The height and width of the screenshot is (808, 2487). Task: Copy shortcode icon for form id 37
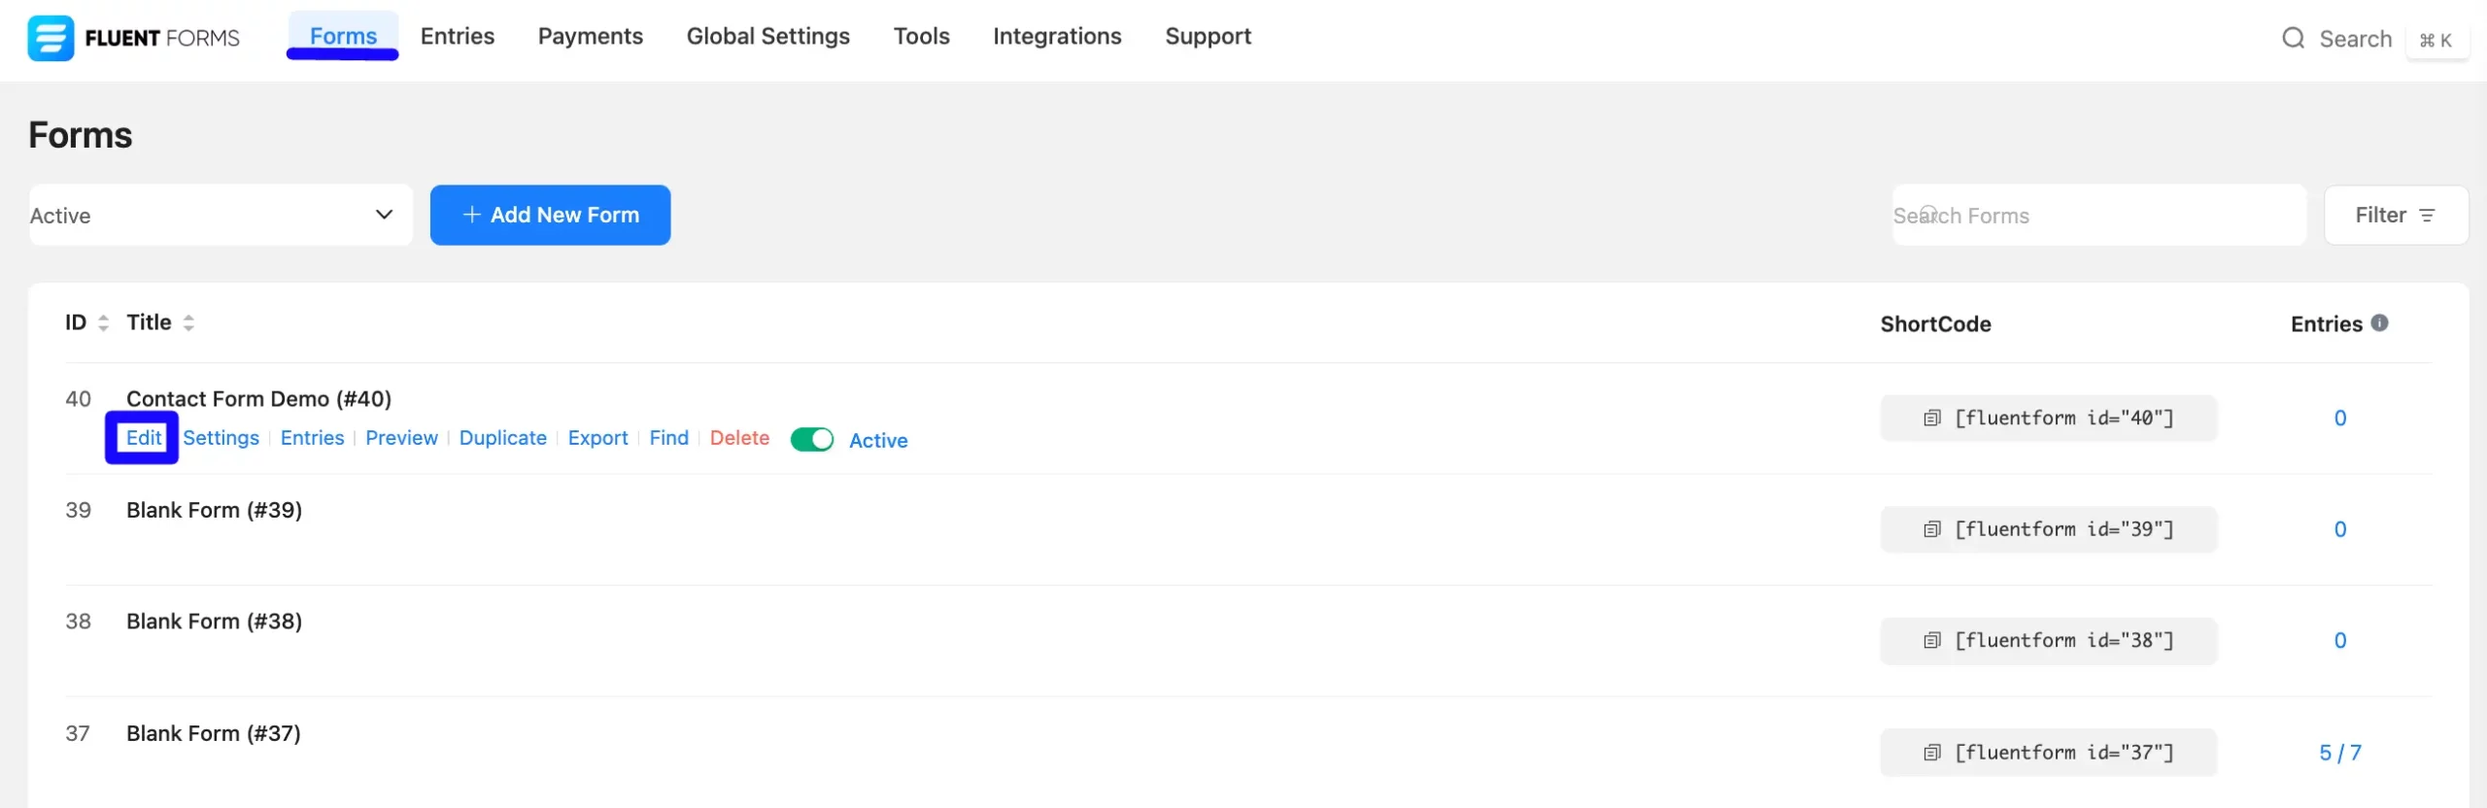click(1932, 753)
